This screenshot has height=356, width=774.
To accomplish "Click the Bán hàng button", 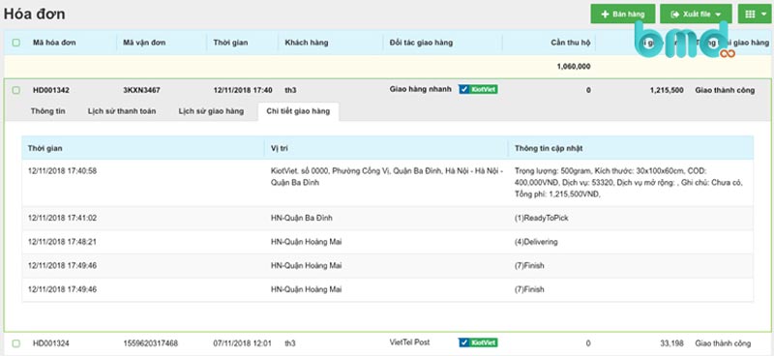I will point(622,14).
